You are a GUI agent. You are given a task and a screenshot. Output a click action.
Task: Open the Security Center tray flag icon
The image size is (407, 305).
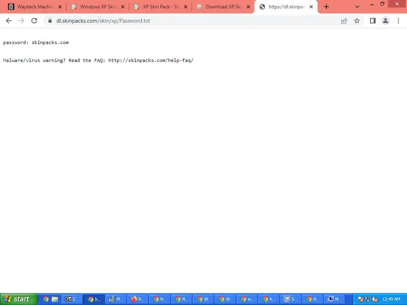pyautogui.click(x=360, y=299)
